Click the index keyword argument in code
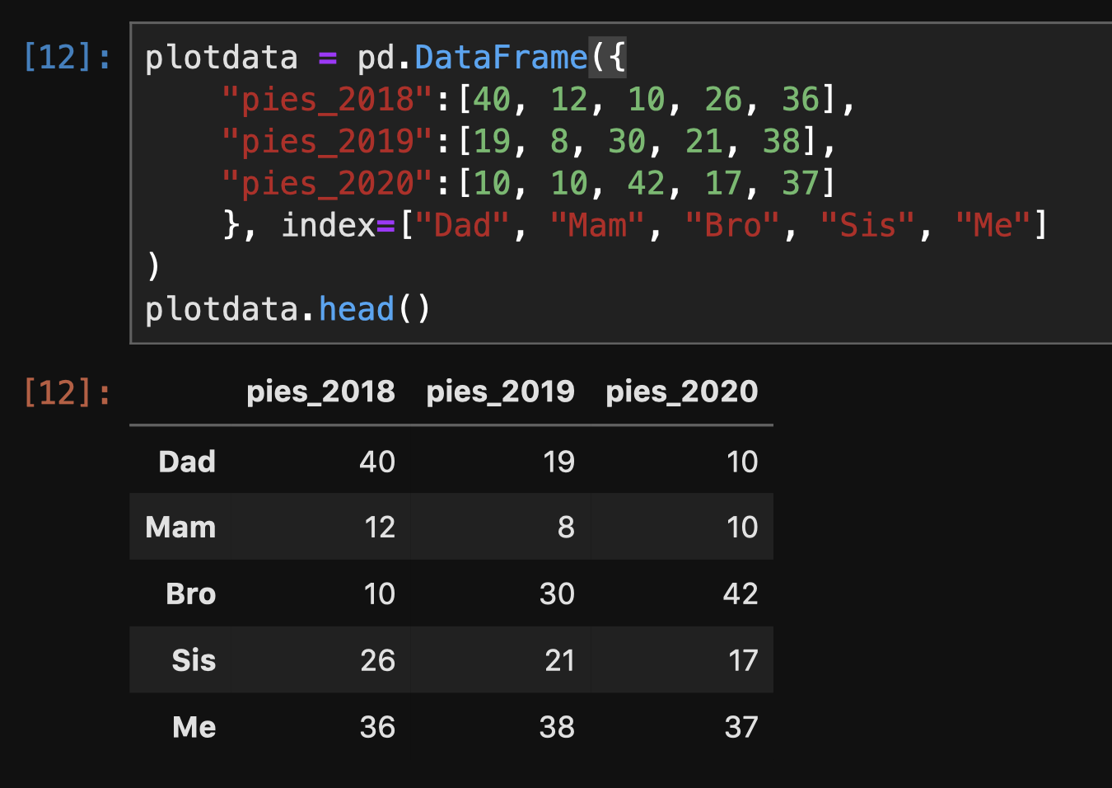 point(329,225)
